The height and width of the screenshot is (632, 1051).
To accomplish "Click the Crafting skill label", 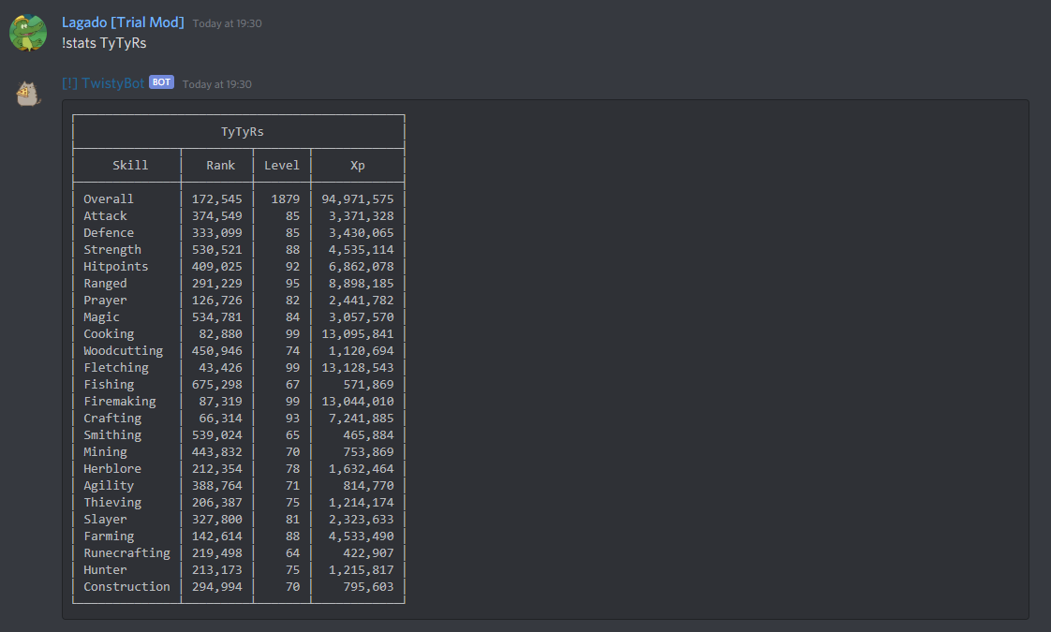I will coord(111,419).
